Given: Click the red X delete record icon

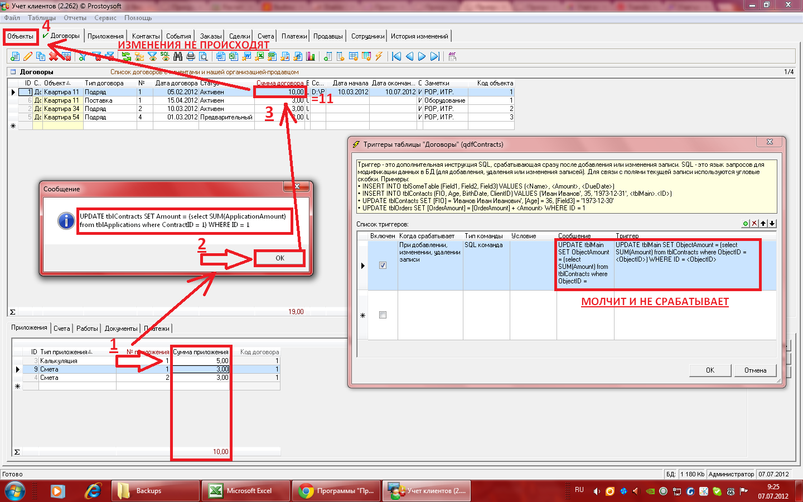Looking at the screenshot, I should coord(53,56).
